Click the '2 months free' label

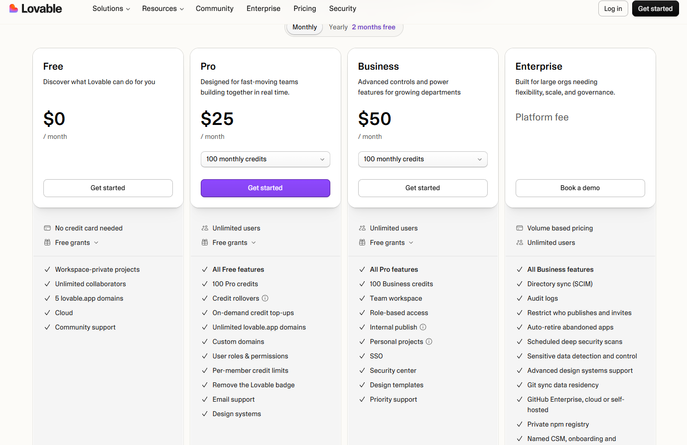(374, 27)
